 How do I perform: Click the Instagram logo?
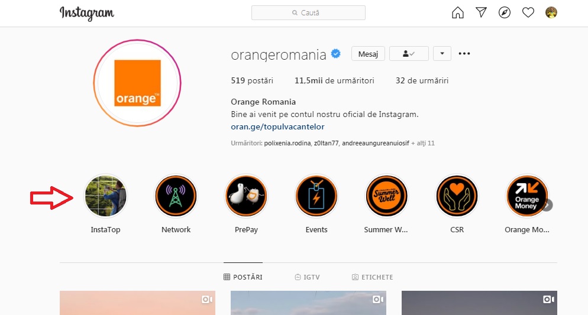pos(86,13)
